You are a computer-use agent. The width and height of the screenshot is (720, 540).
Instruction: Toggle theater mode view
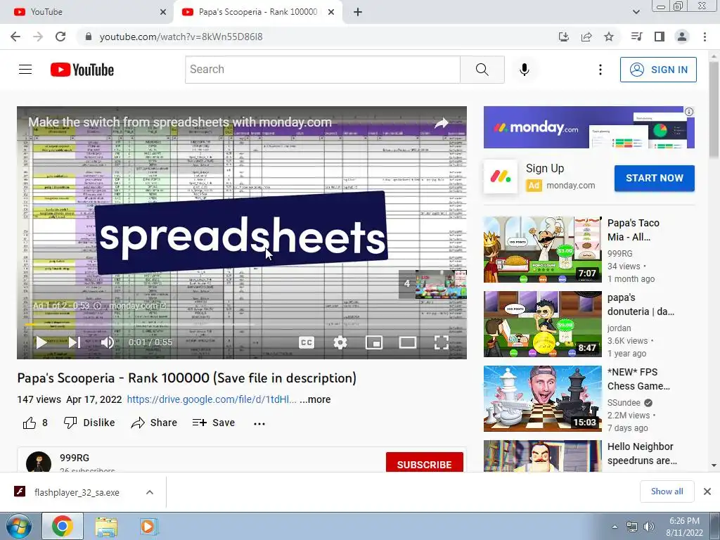click(408, 342)
